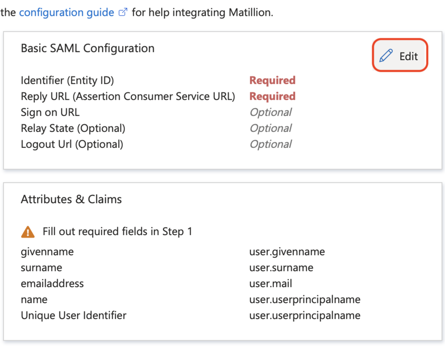The height and width of the screenshot is (346, 445).
Task: Click the pencil icon on the Edit button
Action: (386, 55)
